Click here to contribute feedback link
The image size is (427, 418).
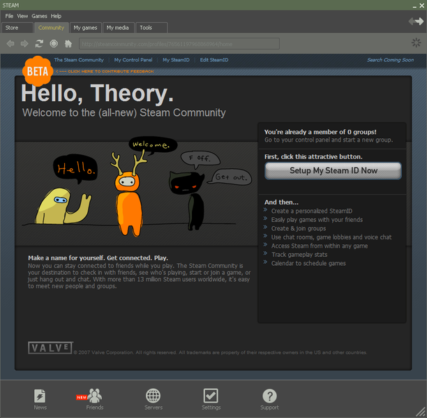[x=105, y=71]
